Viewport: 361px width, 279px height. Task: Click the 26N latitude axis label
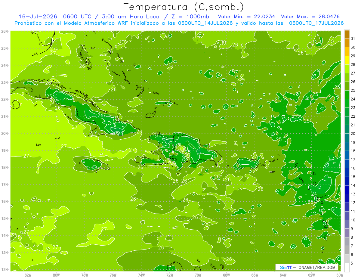[x=4, y=31]
